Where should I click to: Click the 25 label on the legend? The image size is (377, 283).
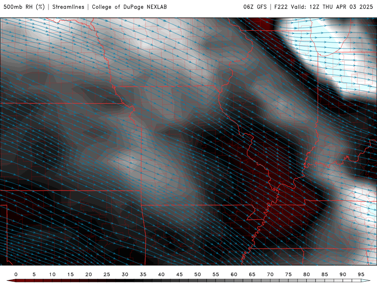tap(107, 275)
